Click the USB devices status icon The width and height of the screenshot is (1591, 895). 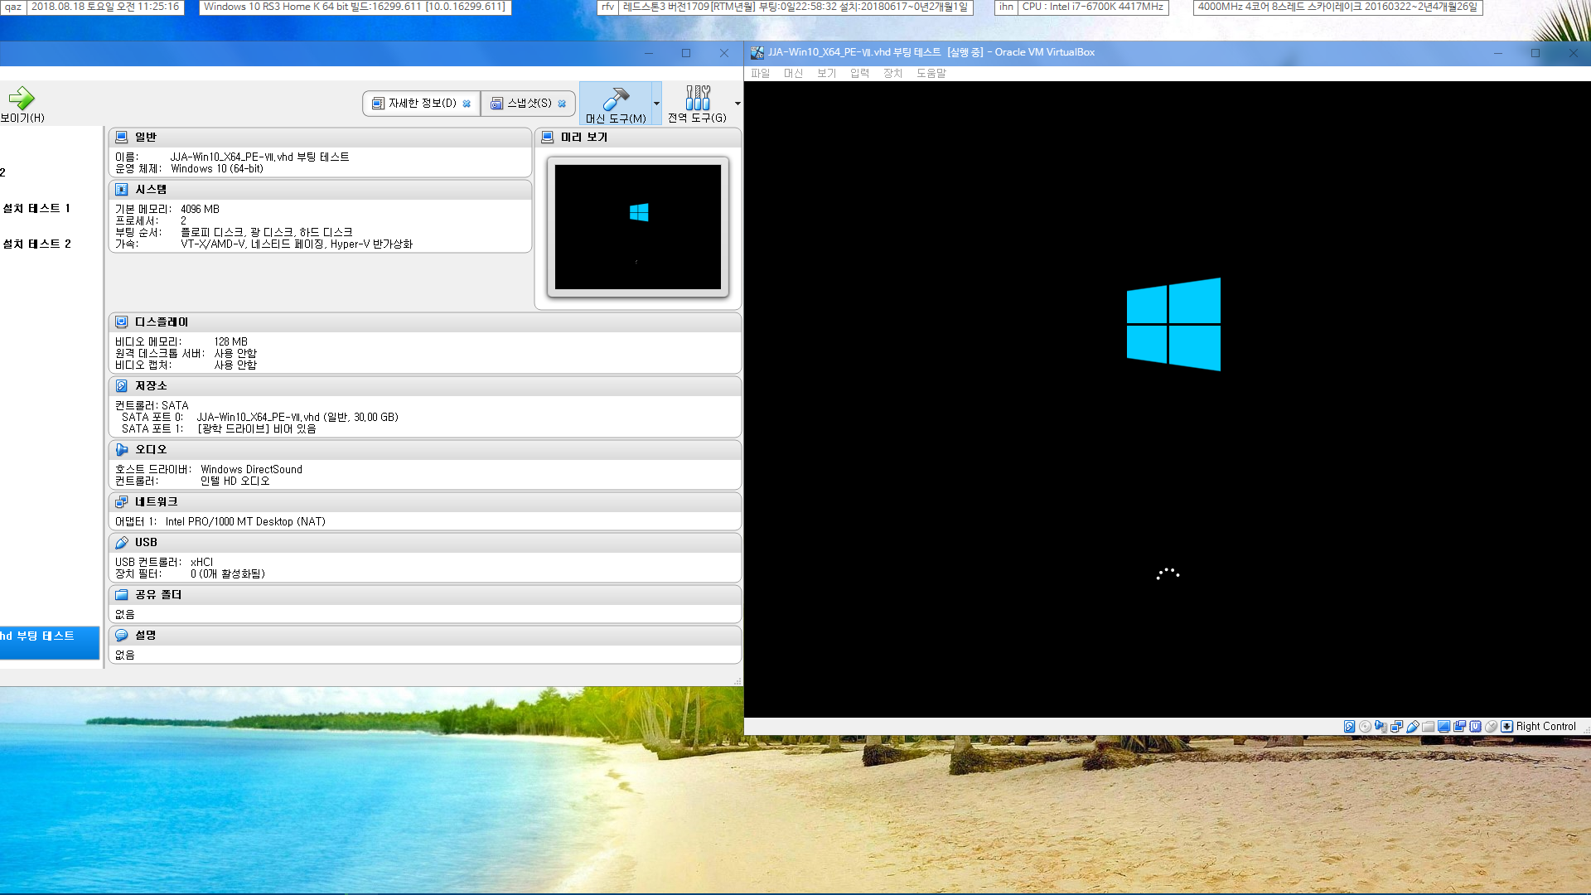coord(1412,727)
